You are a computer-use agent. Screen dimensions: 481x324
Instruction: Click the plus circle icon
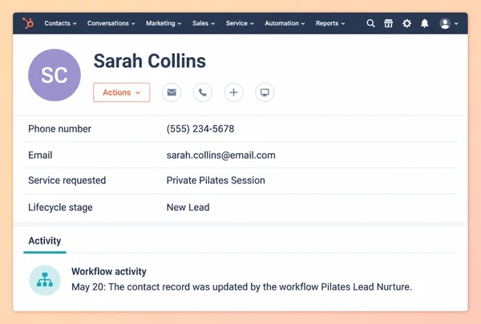click(234, 92)
